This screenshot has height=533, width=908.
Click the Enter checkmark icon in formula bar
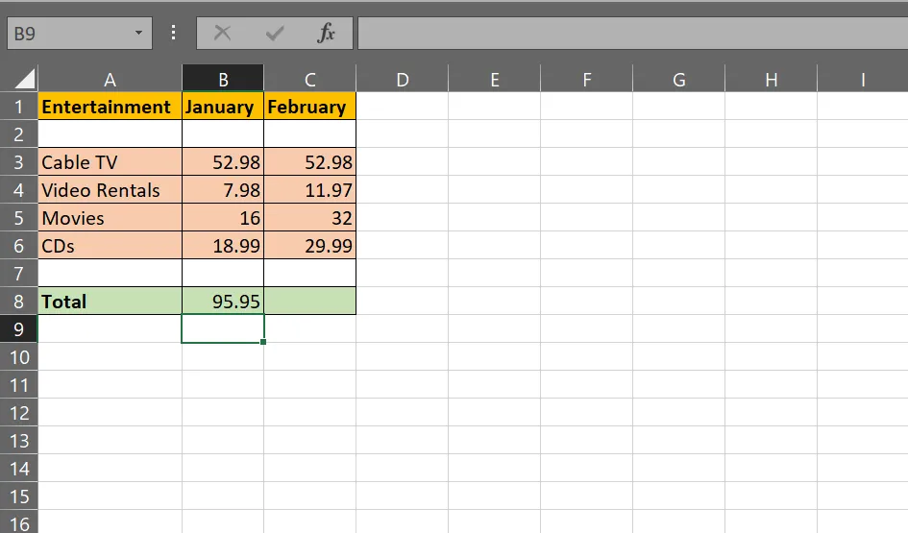[x=275, y=33]
